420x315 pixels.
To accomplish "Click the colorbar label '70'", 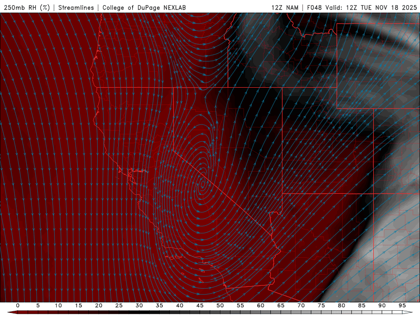I will tap(301, 306).
